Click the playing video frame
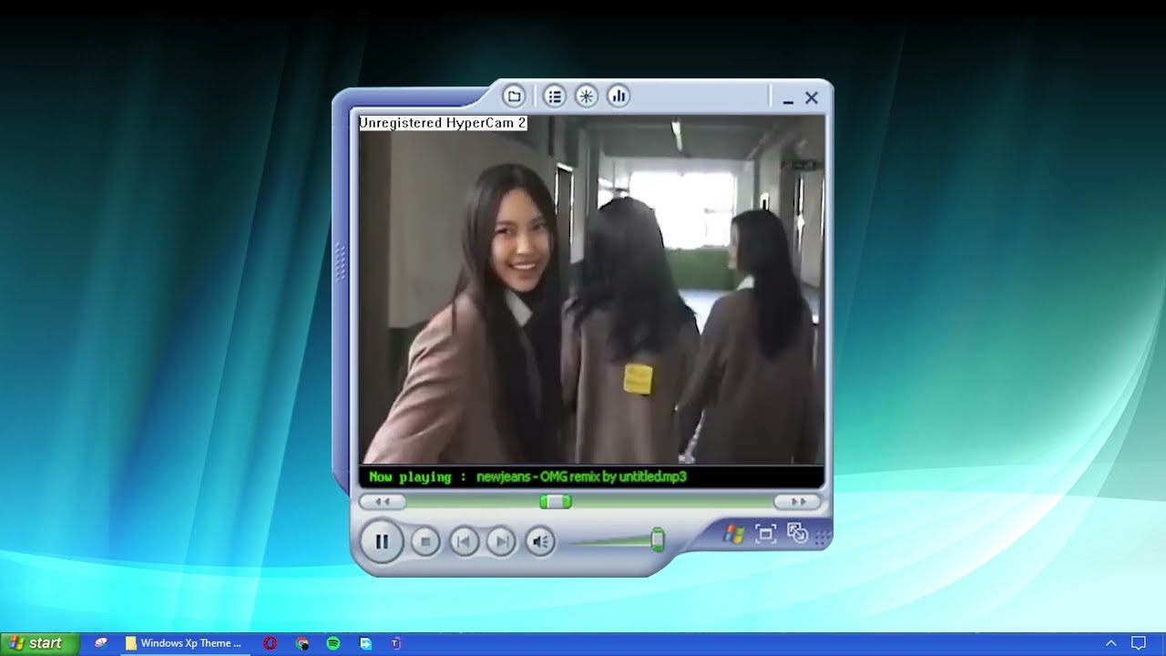The image size is (1166, 656). click(592, 290)
